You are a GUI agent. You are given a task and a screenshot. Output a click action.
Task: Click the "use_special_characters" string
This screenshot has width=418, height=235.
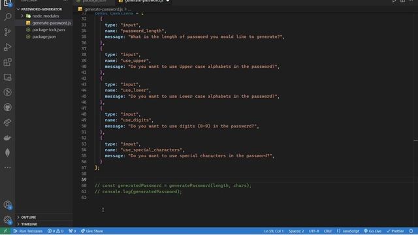[x=152, y=150]
